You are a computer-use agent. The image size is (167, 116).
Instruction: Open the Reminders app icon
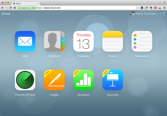click(x=142, y=41)
